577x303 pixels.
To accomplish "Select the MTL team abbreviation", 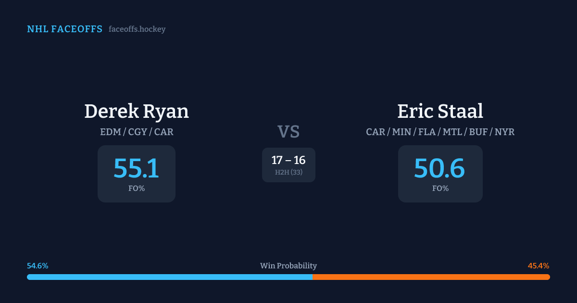I will [453, 132].
